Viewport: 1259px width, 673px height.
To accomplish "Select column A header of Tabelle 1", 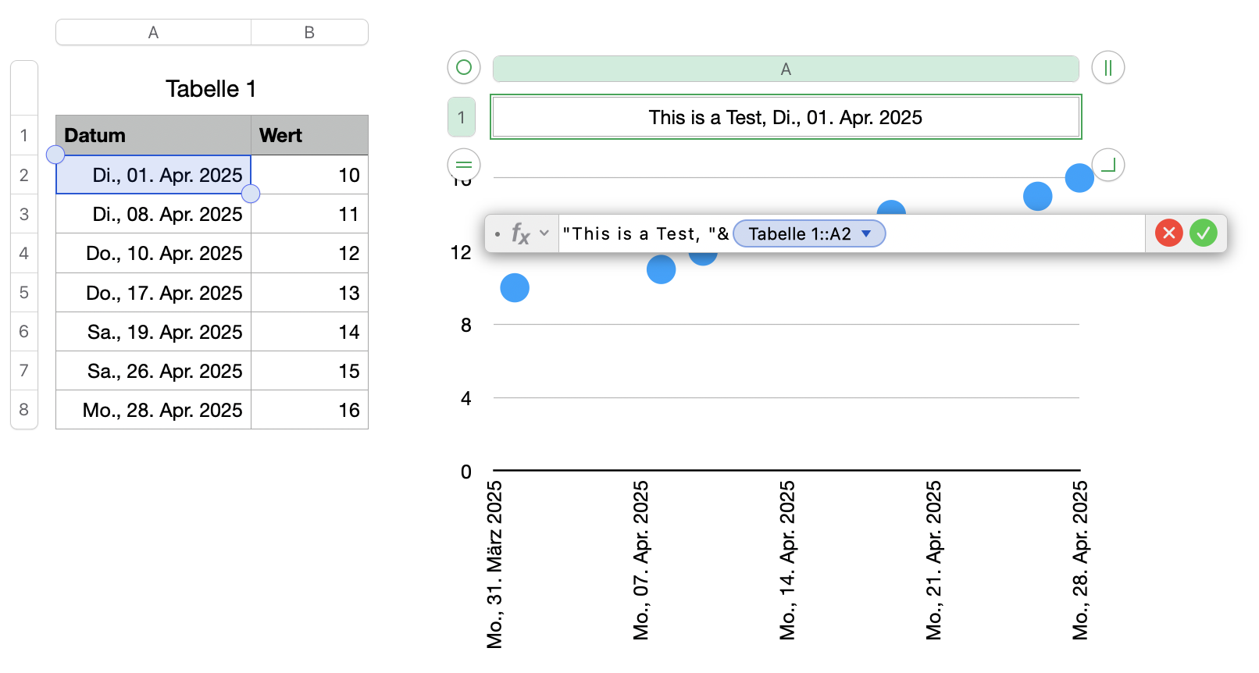I will point(153,33).
